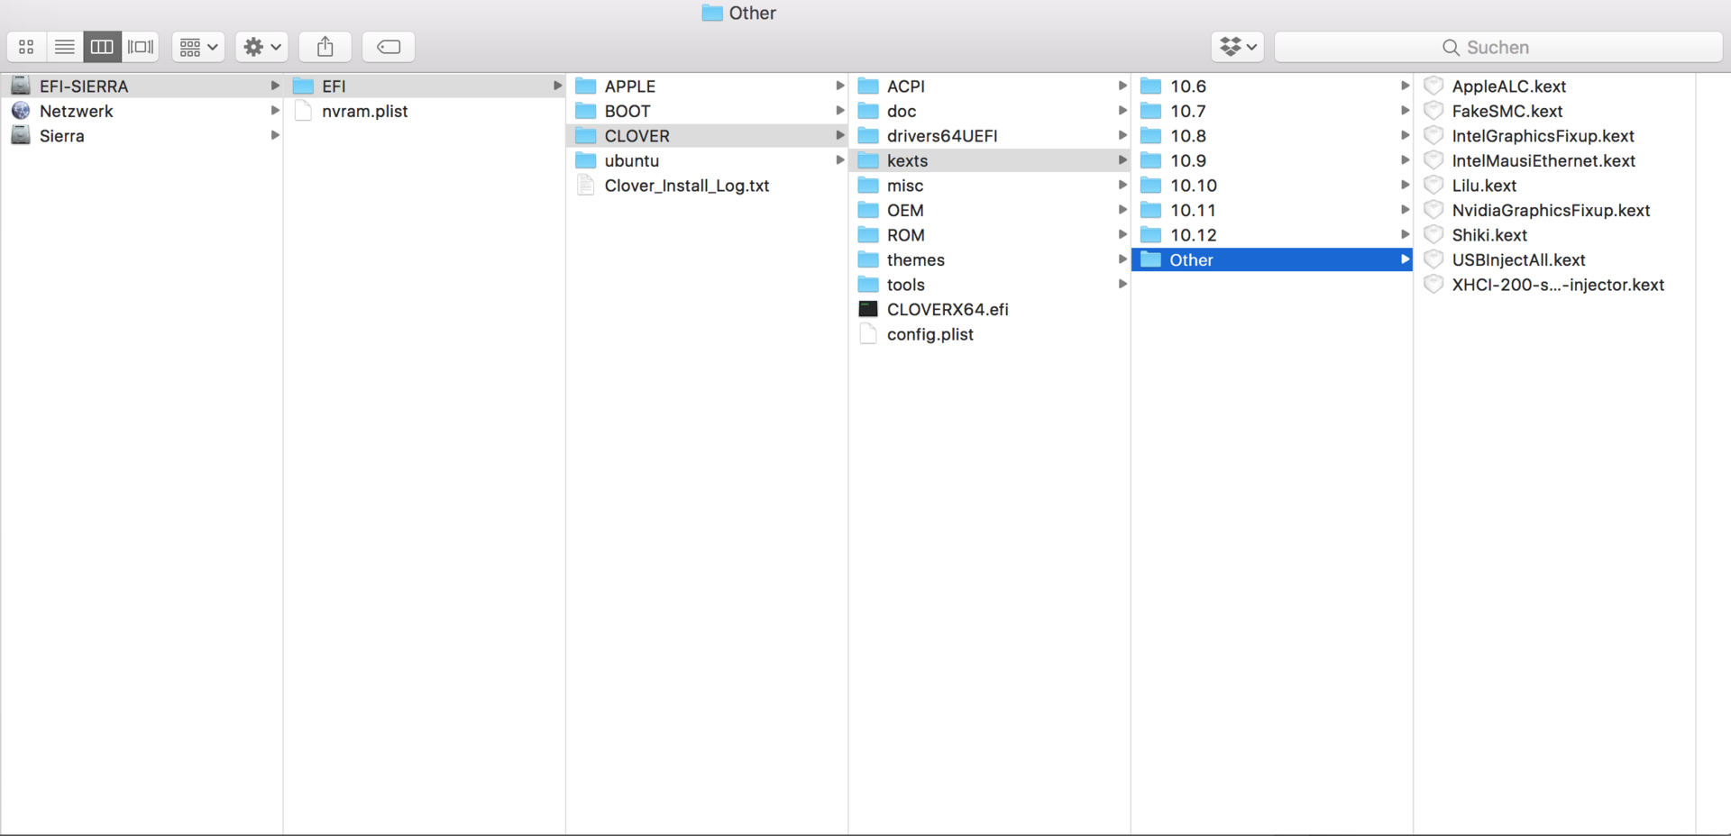The width and height of the screenshot is (1731, 836).
Task: Open the 10.12 kexts folder
Action: [1271, 234]
